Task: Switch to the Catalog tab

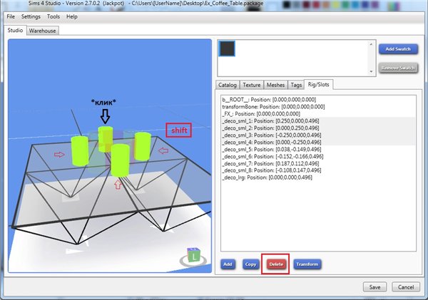Action: (x=228, y=85)
